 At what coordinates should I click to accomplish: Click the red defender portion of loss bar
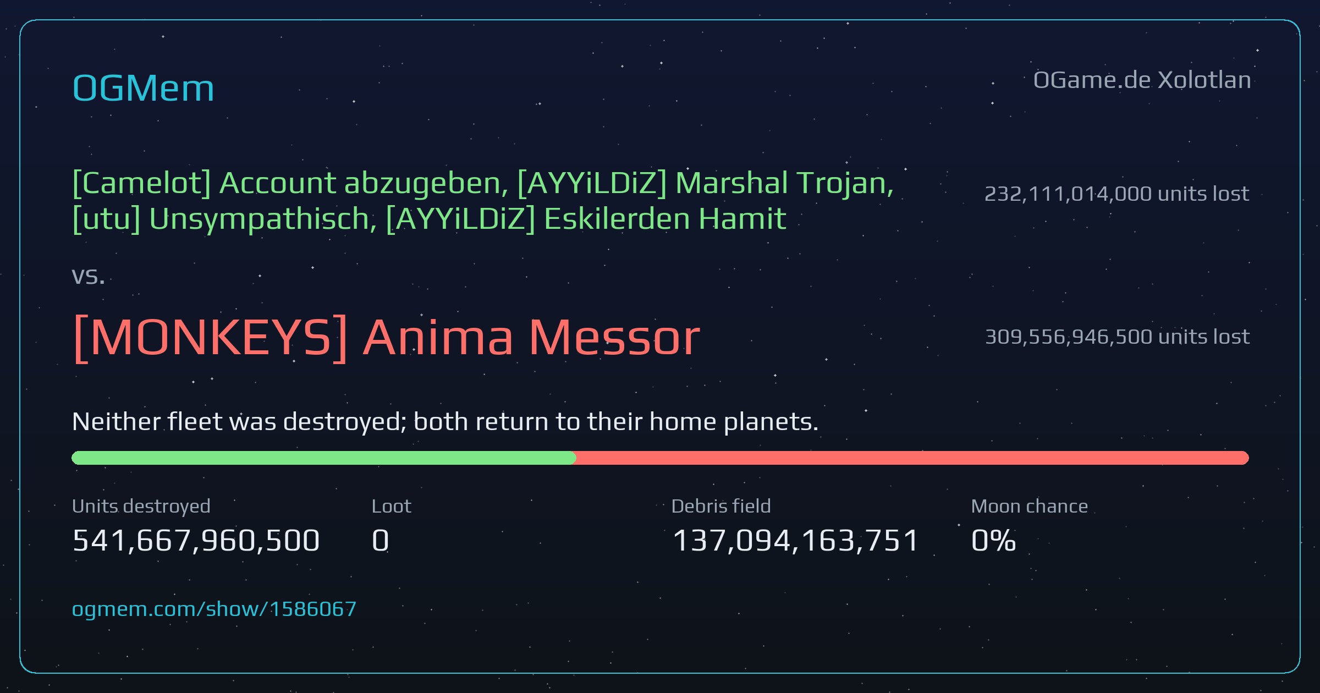pos(912,458)
